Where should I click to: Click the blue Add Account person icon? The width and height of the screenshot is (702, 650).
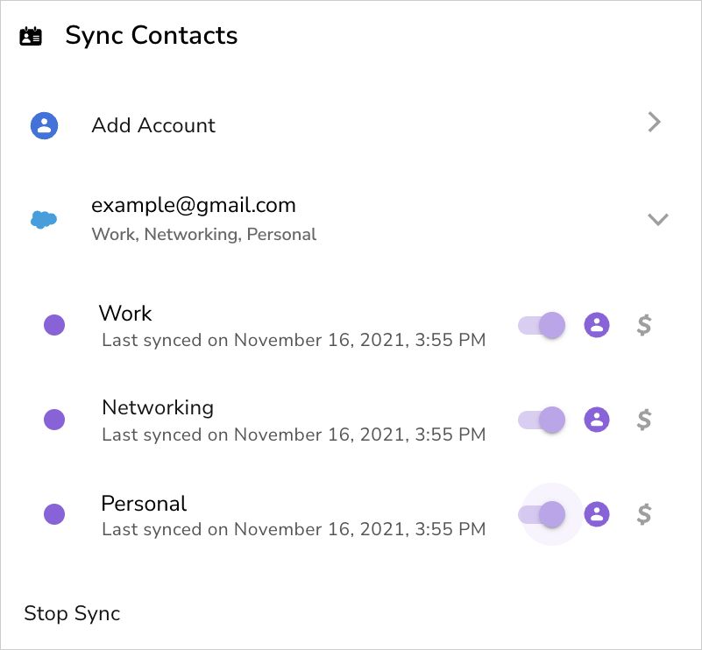pos(44,125)
